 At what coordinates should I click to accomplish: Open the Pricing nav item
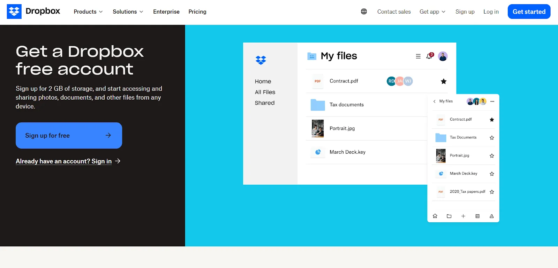(x=197, y=12)
